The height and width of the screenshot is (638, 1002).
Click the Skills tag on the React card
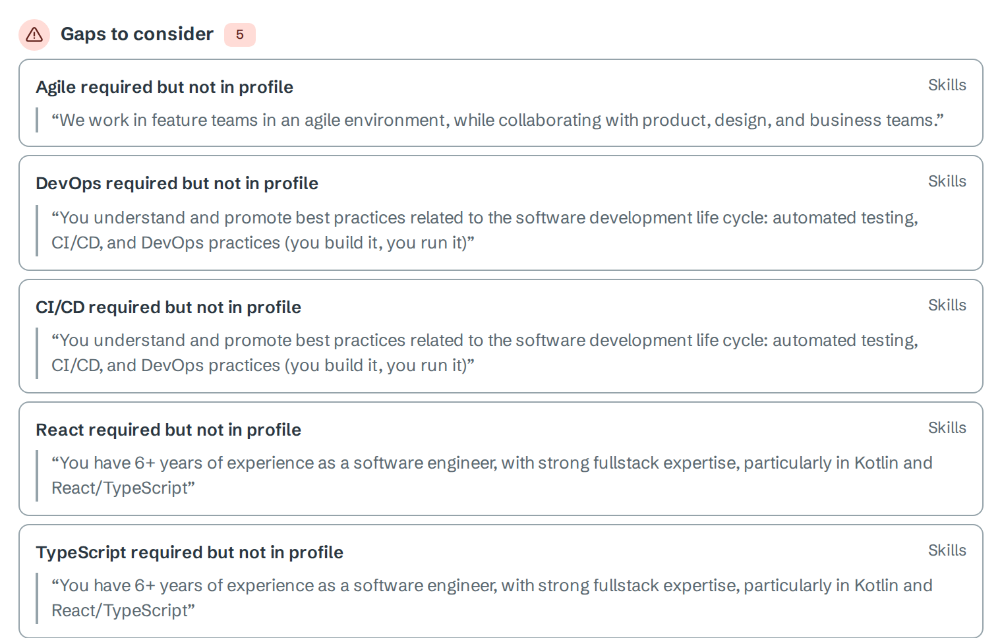[x=947, y=428]
